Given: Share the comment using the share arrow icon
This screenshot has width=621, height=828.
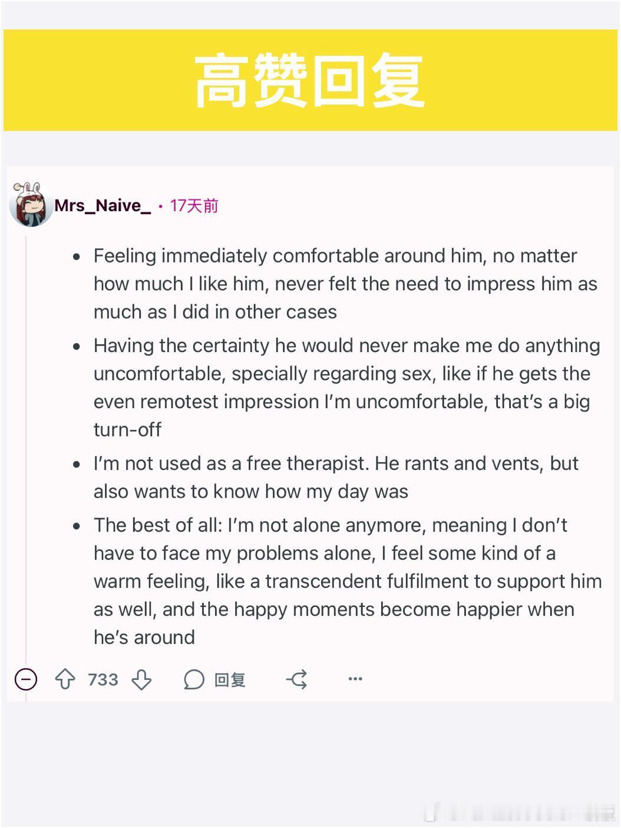Looking at the screenshot, I should click(297, 679).
